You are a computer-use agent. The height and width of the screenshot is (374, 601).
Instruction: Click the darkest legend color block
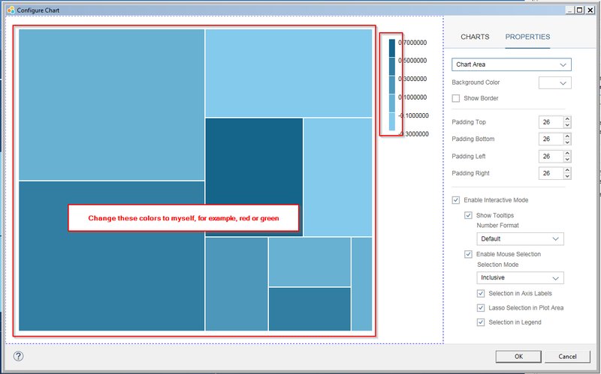(391, 48)
